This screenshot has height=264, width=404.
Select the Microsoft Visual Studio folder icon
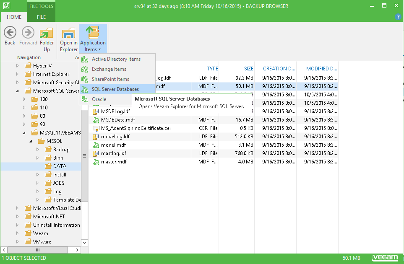pyautogui.click(x=28, y=208)
